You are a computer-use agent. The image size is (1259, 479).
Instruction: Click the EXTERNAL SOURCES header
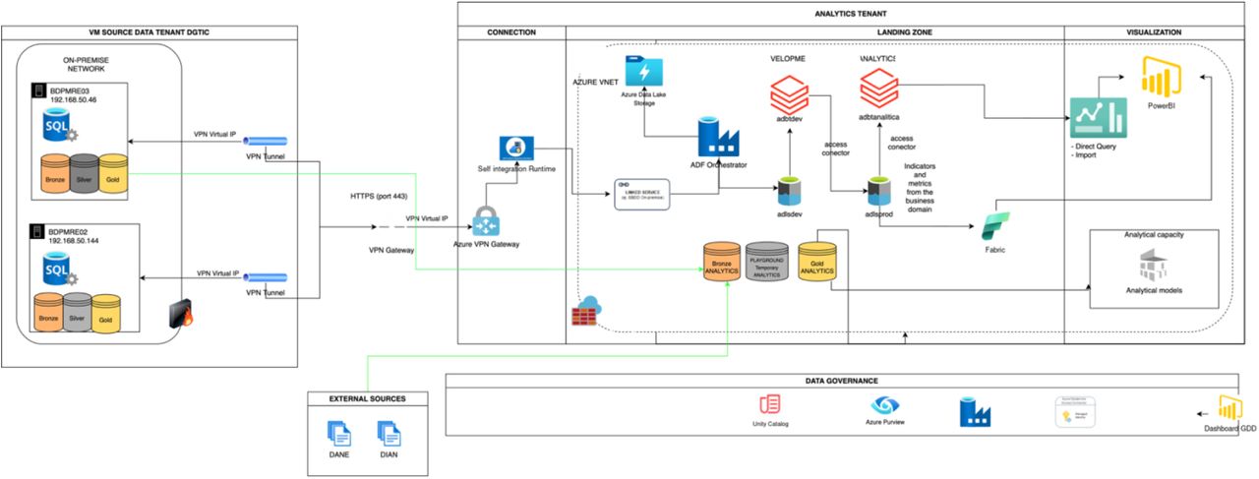tap(366, 399)
